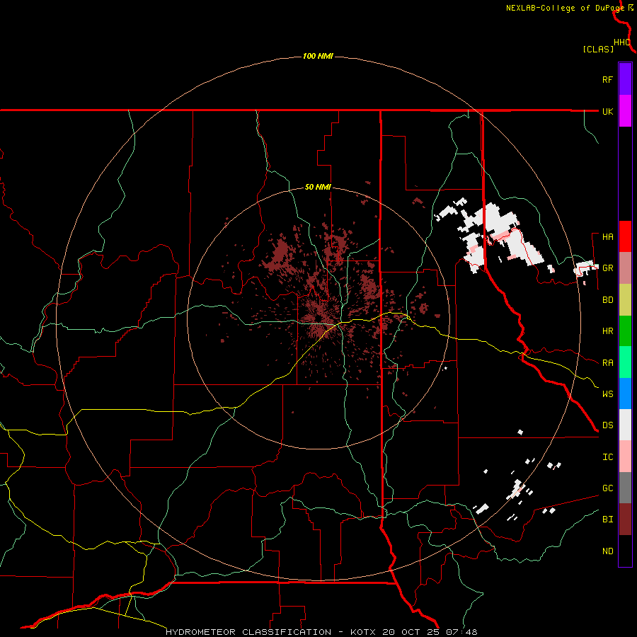Screen dimensions: 637x637
Task: Click the light green RA swatch
Action: 625,362
